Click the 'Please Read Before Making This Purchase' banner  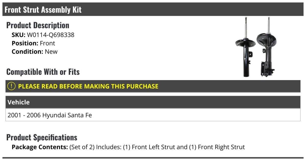click(x=88, y=86)
